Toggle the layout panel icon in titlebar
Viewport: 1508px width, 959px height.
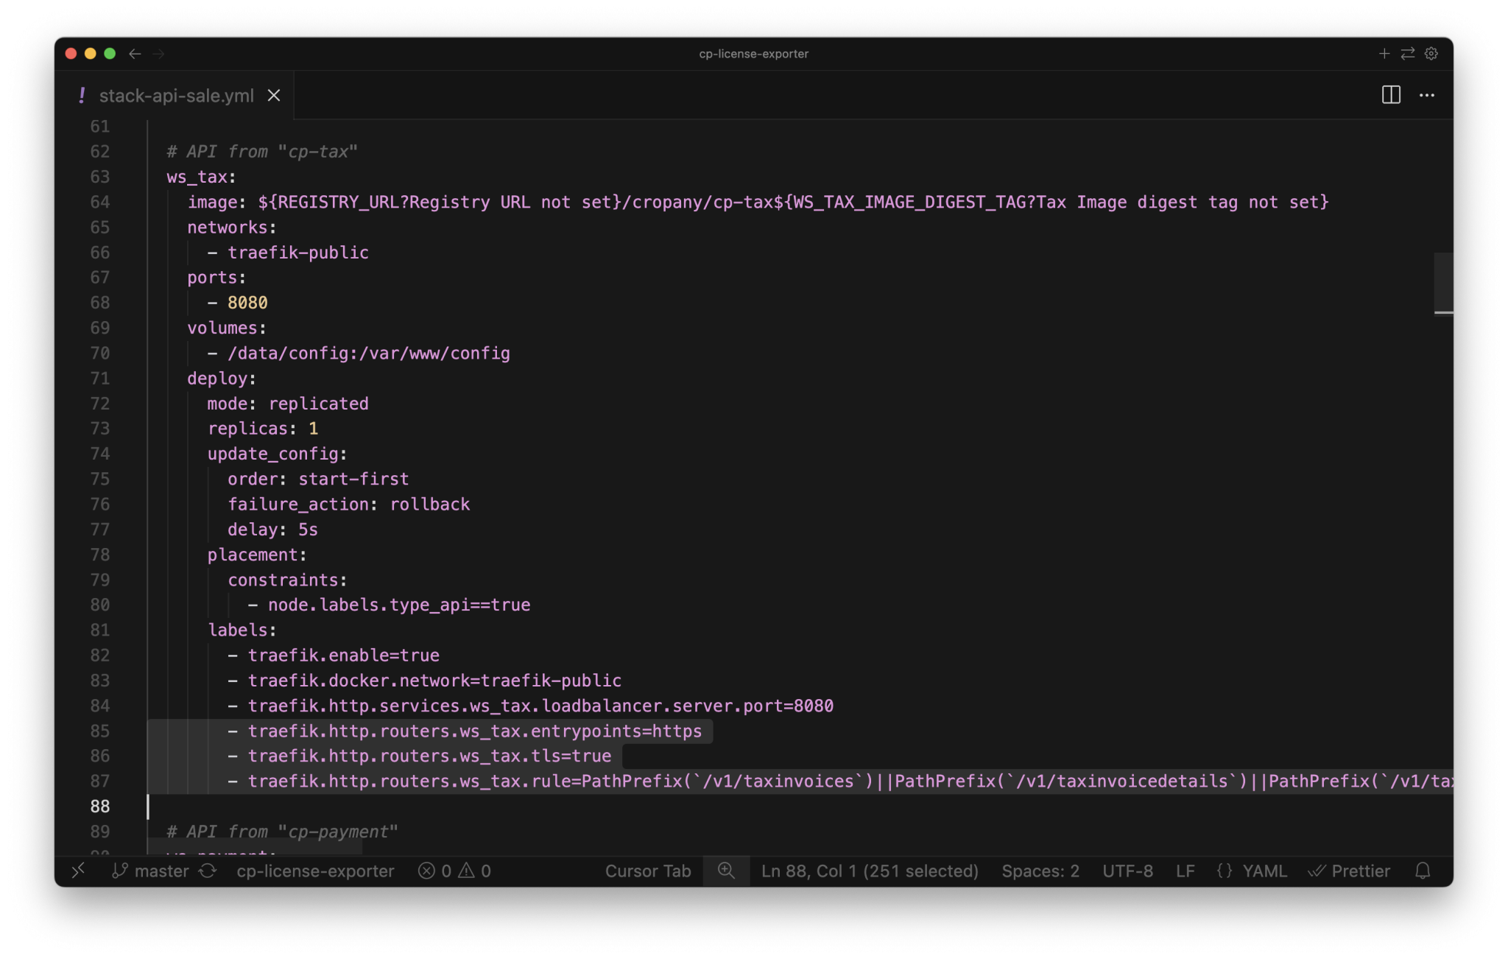(x=1392, y=95)
